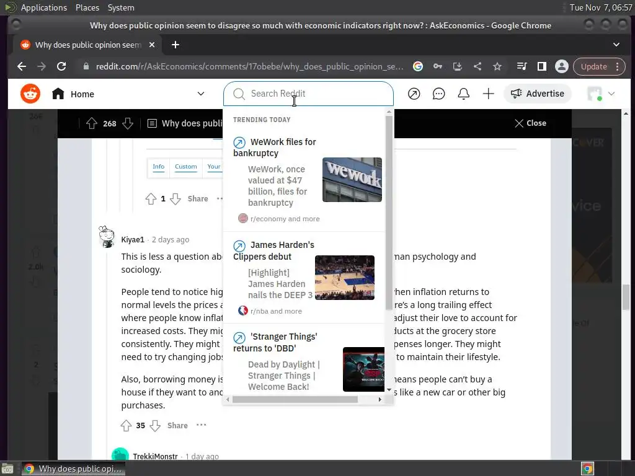Open the WeWork files for bankruptcy trend
Screen dimensions: 635x476
click(x=275, y=148)
